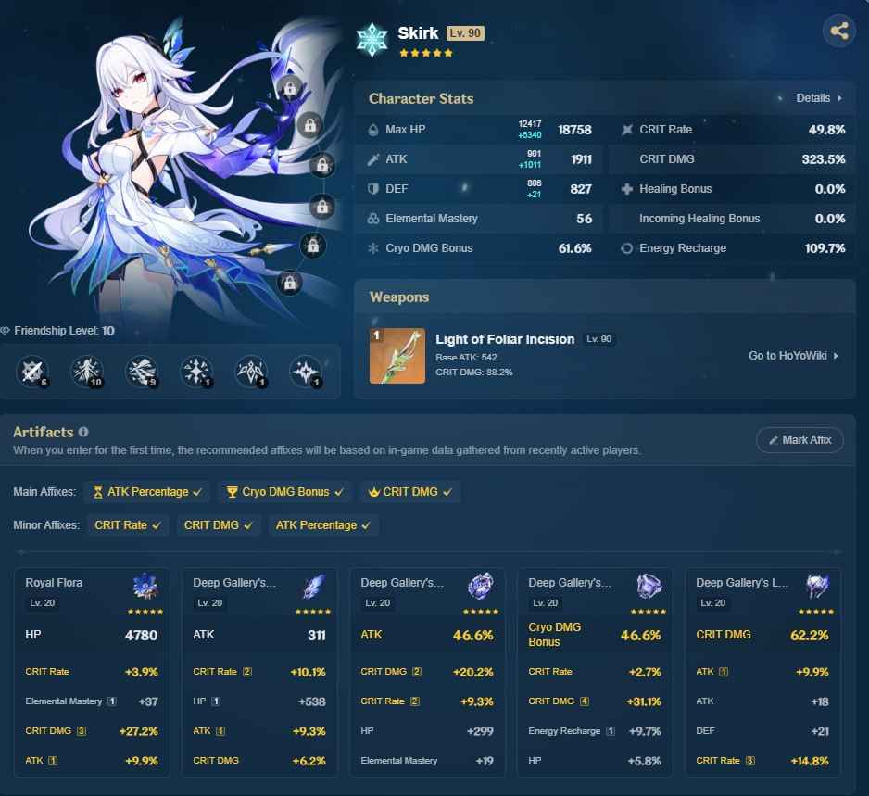Click the plume artifact icon on the ATK 311 card

(x=314, y=587)
